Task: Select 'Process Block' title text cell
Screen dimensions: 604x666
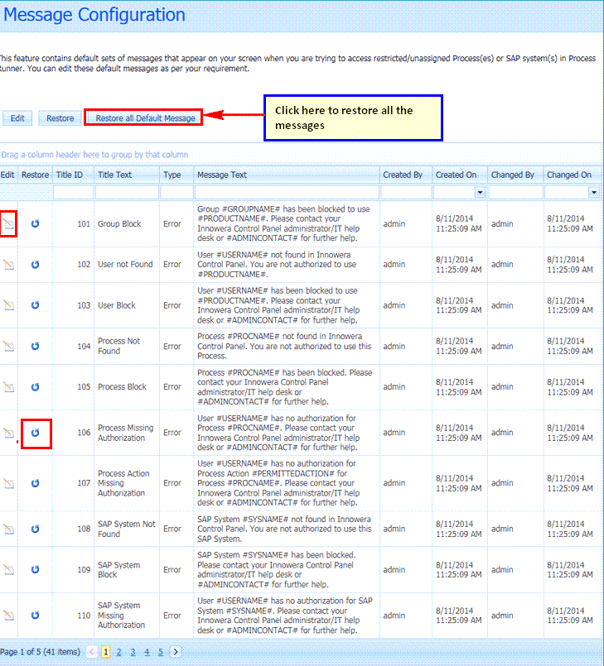Action: point(127,387)
